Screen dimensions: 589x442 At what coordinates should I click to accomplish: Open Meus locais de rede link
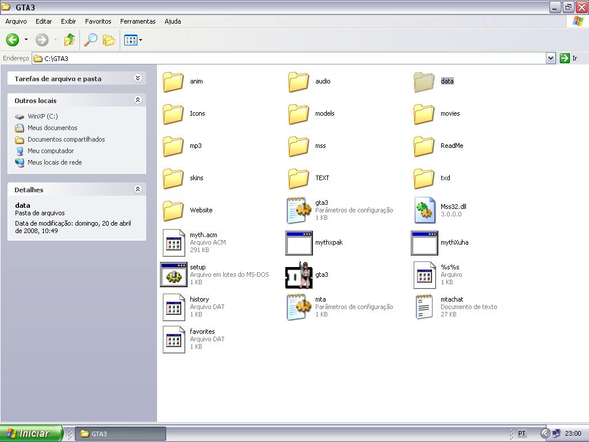pyautogui.click(x=55, y=162)
